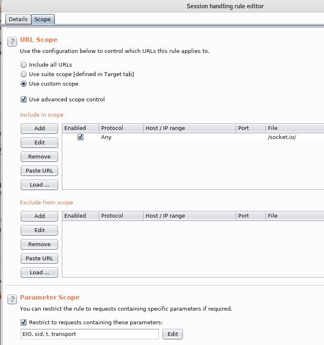Viewport: 324px width, 345px height.
Task: Select Use custom scope radio
Action: [24, 84]
